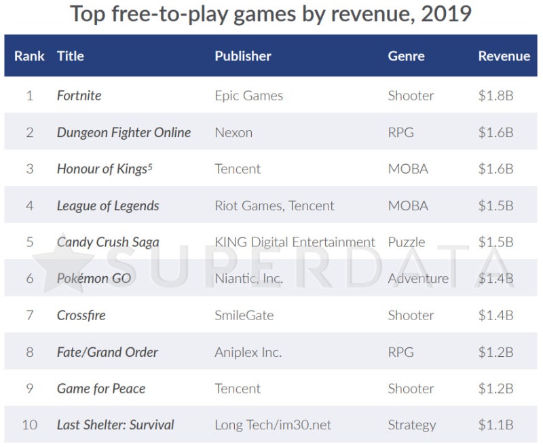Click the Candy Crush Saga title

108,242
